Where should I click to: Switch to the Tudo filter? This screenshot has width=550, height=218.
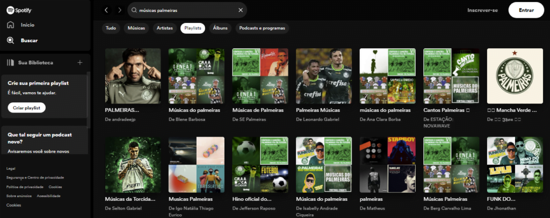click(x=111, y=28)
